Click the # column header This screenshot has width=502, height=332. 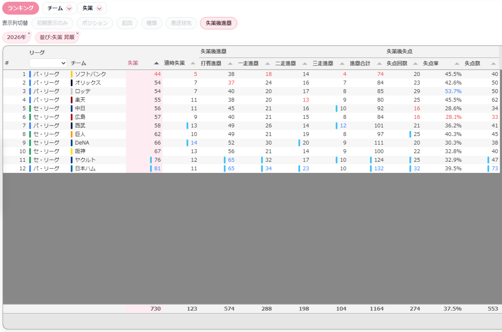click(7, 63)
